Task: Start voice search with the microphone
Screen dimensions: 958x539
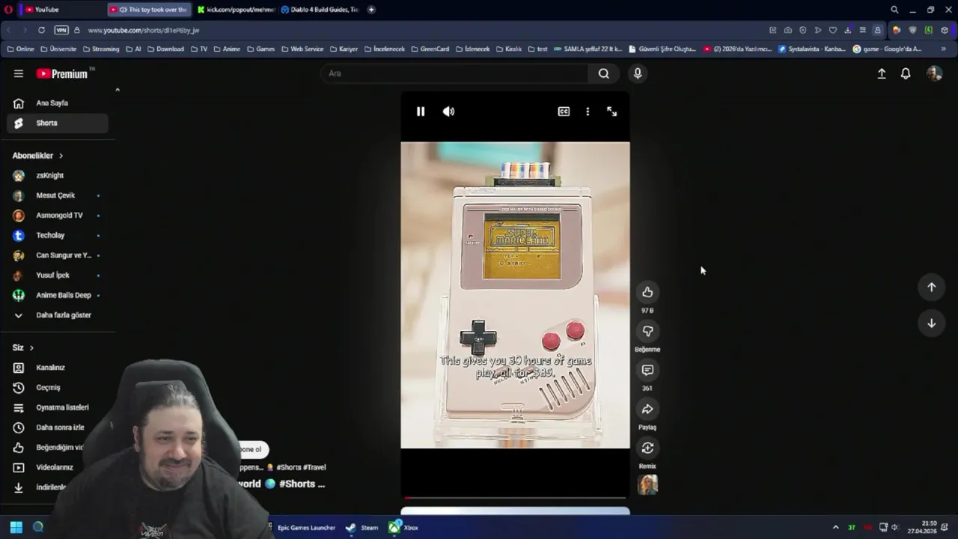Action: click(637, 73)
